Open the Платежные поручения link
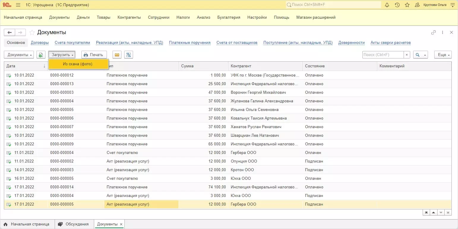 (x=189, y=43)
